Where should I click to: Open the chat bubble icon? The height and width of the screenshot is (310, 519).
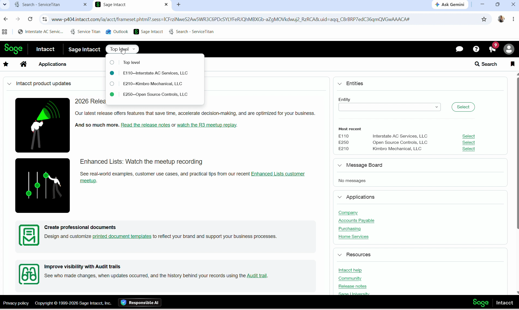pyautogui.click(x=459, y=49)
